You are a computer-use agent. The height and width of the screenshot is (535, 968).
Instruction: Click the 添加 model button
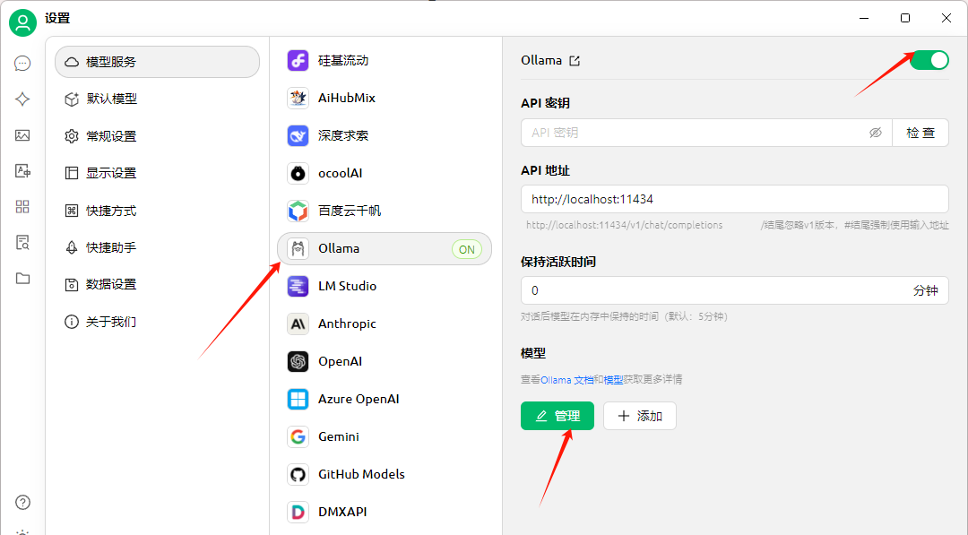pos(640,416)
